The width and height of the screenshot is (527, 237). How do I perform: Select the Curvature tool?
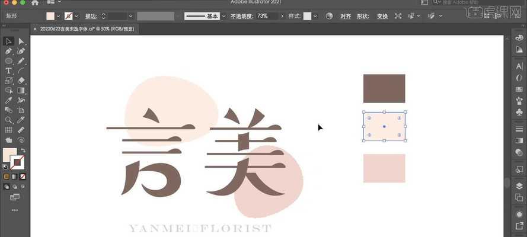(x=21, y=52)
